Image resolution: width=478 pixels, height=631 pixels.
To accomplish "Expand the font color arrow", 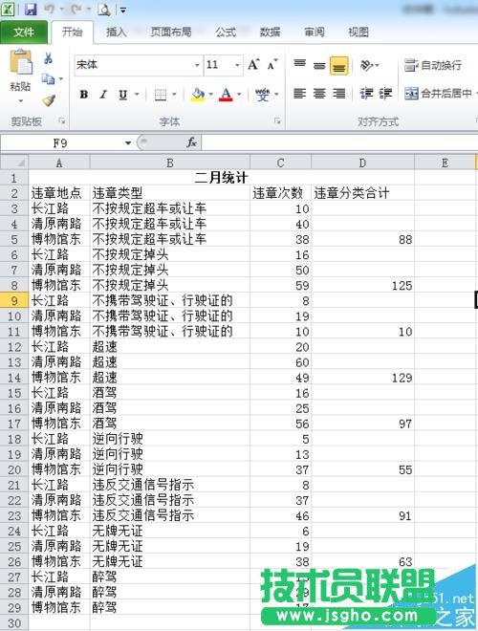I will coord(239,95).
